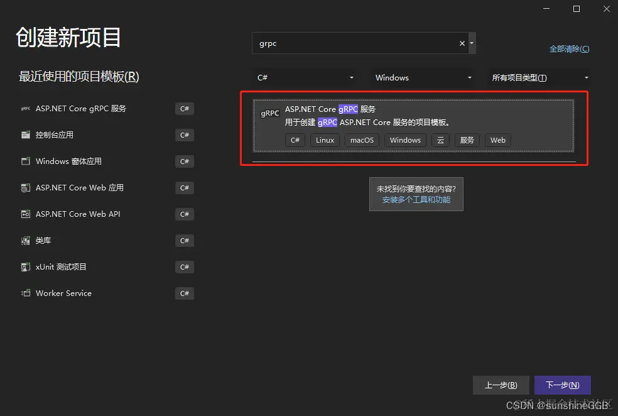
Task: Clear the grpc search text with the X
Action: pos(462,43)
